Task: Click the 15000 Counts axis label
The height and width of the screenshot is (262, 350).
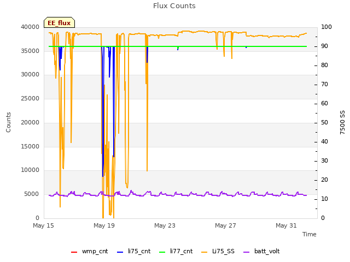Action: pyautogui.click(x=30, y=146)
